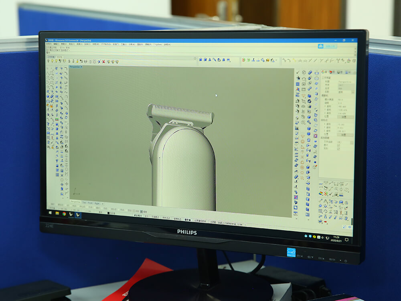The height and width of the screenshot is (301, 401).
Task: Click the right panel's vertical scrollbar
Action: click(x=352, y=221)
